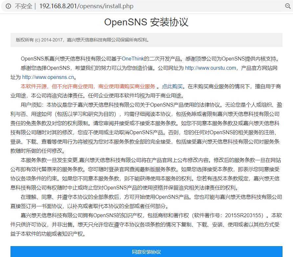Click the paragraph starting 在理解、同意、并遵守本协议
This screenshot has height=257, width=293.
[x=146, y=201]
